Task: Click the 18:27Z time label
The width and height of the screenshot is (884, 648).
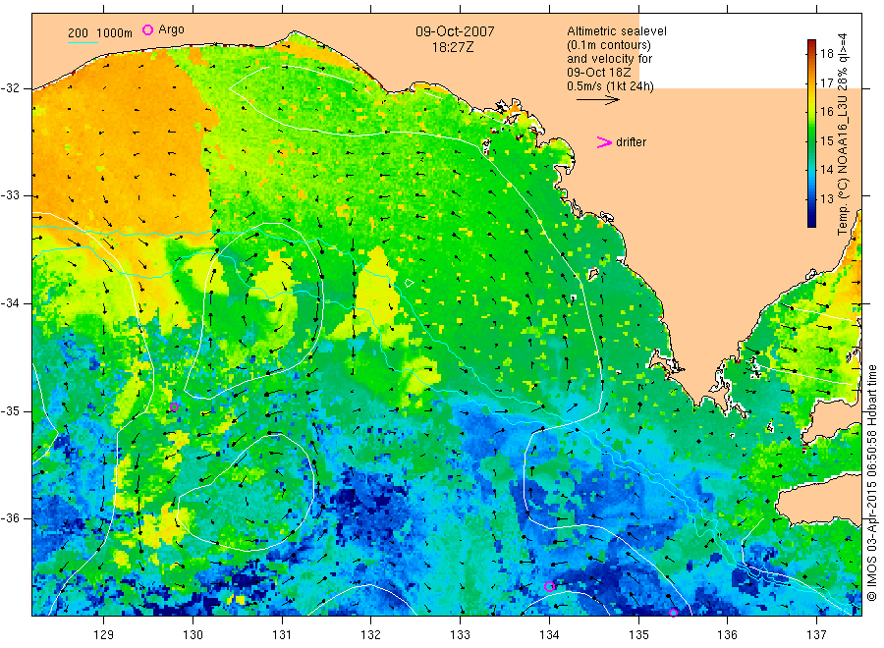Action: 453,47
